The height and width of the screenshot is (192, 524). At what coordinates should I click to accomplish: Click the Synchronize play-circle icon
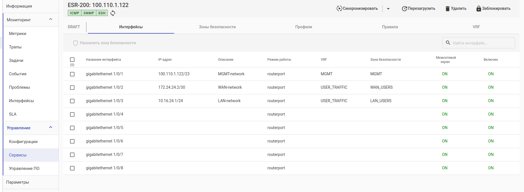click(339, 8)
